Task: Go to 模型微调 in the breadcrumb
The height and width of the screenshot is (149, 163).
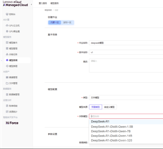Action: (x=48, y=10)
